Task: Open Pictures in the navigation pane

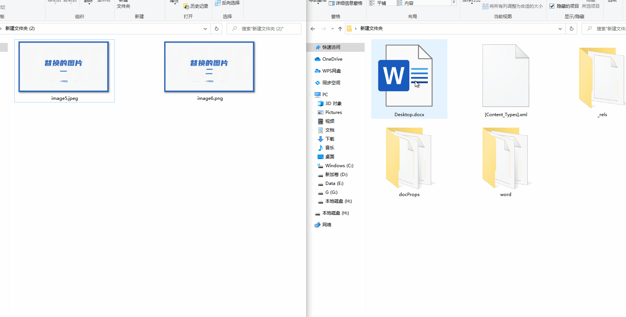Action: click(x=334, y=112)
